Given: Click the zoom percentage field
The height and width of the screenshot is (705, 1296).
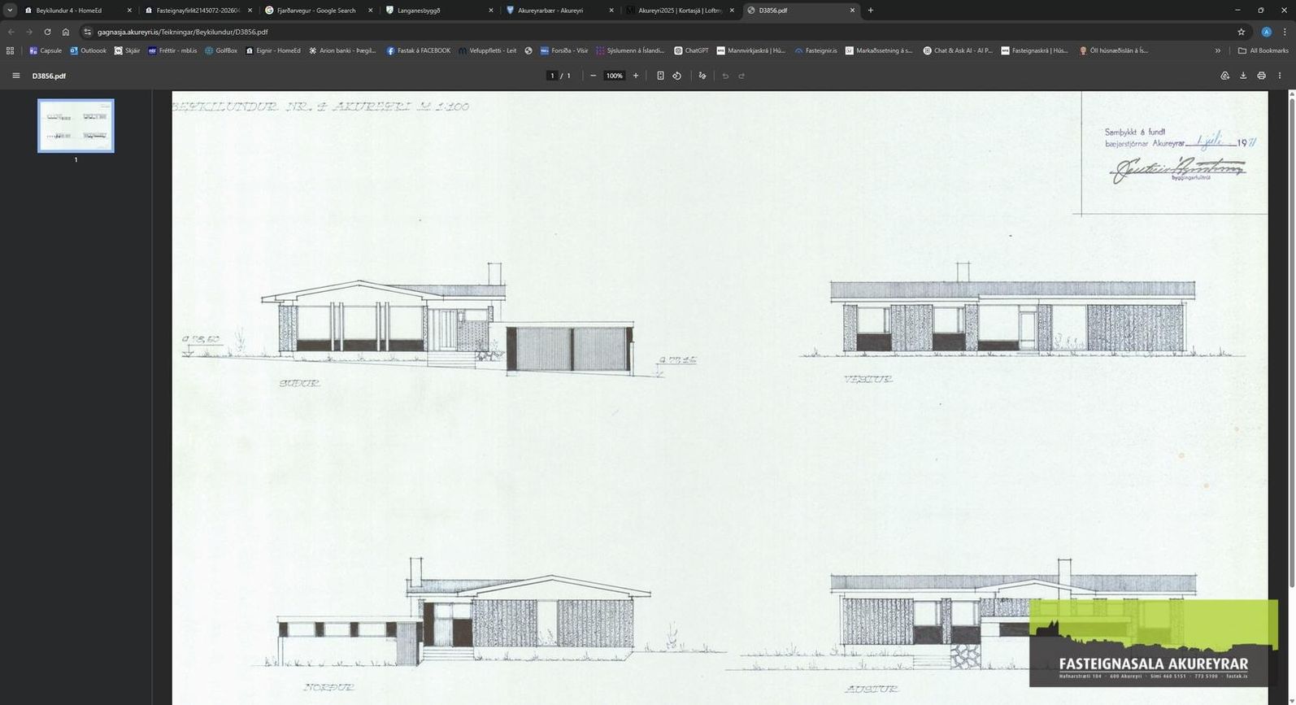Looking at the screenshot, I should (x=614, y=76).
